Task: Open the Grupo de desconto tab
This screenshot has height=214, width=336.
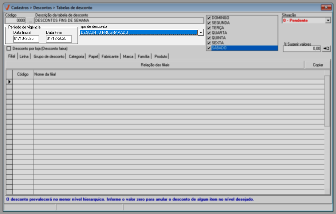Action: click(x=49, y=56)
